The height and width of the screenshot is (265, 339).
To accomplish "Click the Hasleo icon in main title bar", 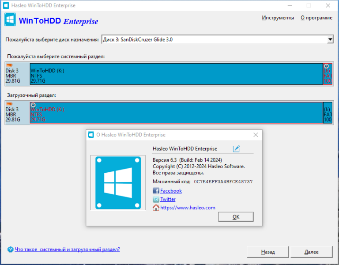I will click(6, 5).
